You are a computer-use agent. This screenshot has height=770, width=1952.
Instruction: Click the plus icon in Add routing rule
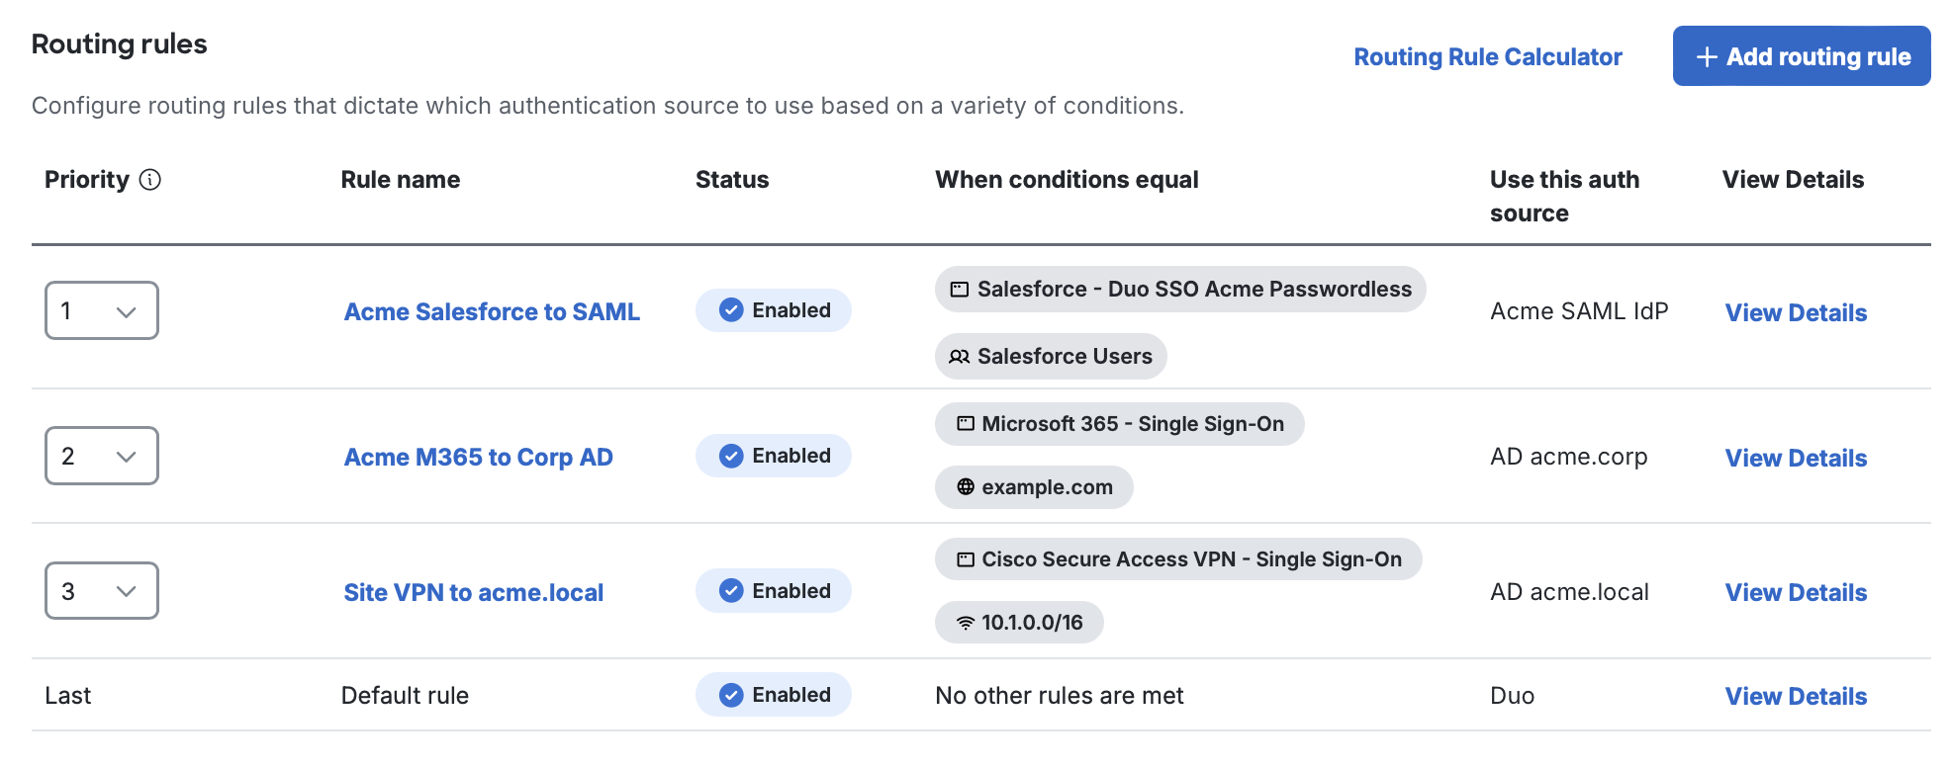(x=1705, y=56)
